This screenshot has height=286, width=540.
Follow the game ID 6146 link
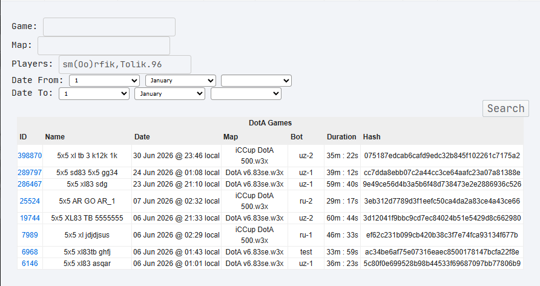coord(30,264)
